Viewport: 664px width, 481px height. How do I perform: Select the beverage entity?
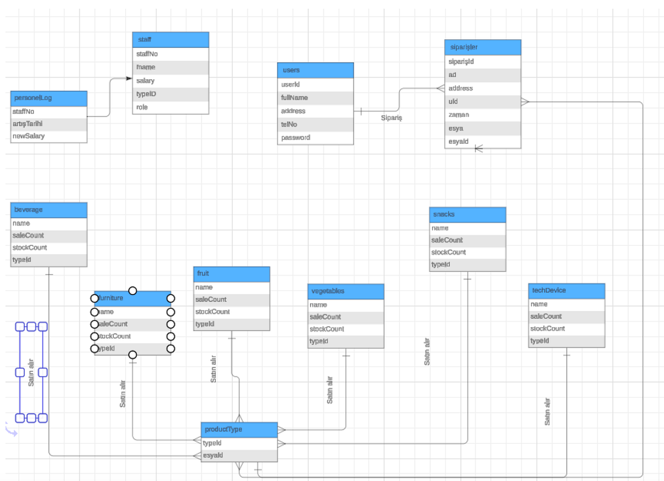[48, 210]
